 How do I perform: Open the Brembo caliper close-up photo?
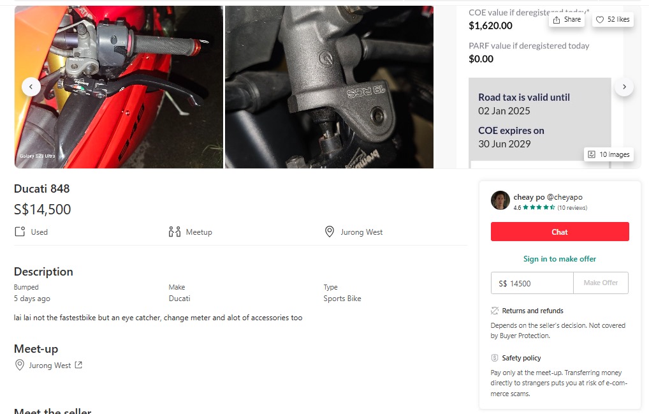coord(329,87)
